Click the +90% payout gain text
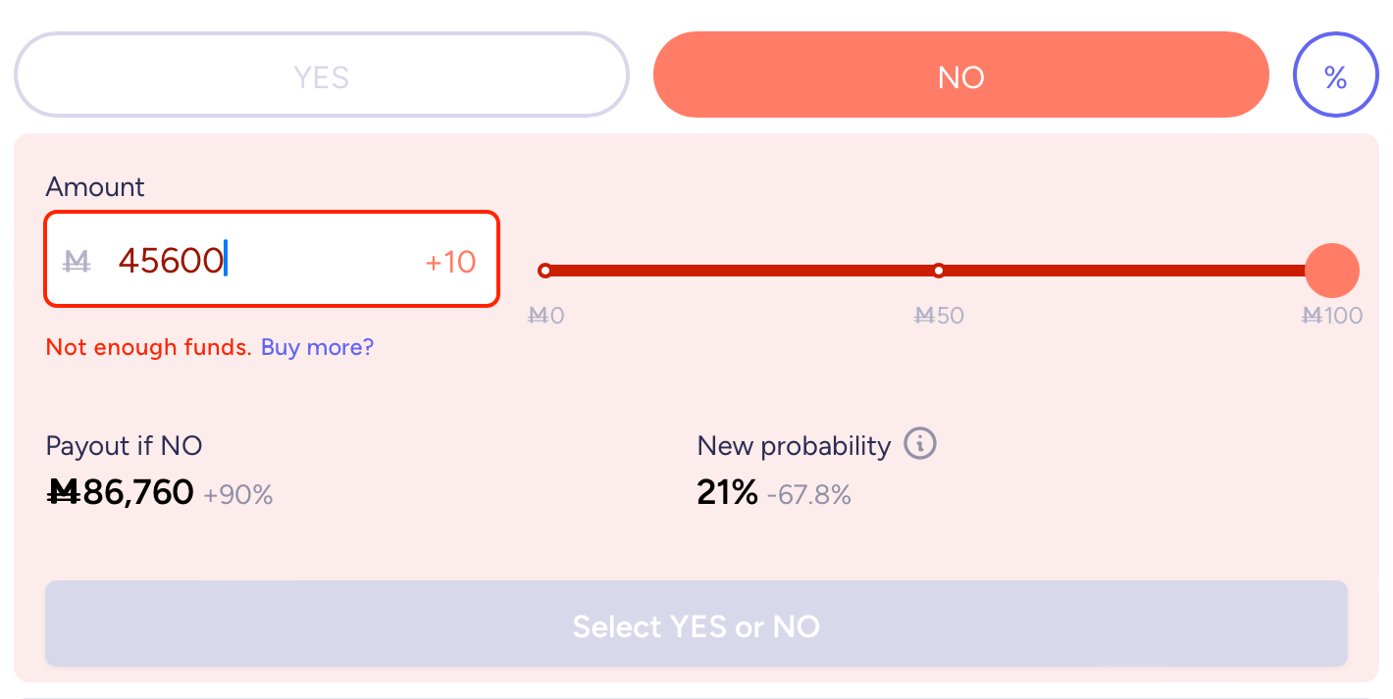The width and height of the screenshot is (1393, 699). (x=238, y=495)
